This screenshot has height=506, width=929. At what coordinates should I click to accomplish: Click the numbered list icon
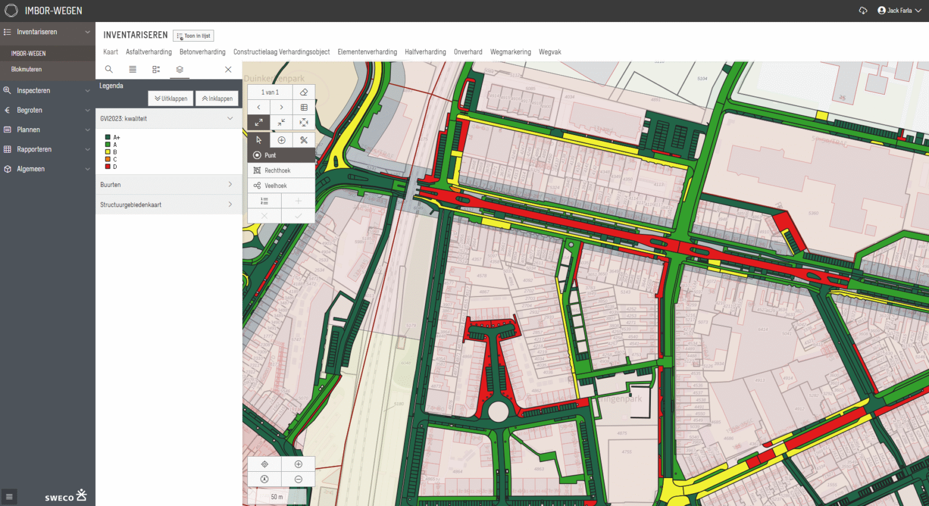point(264,201)
